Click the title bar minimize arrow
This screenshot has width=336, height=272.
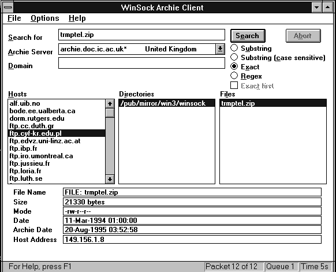click(317, 8)
